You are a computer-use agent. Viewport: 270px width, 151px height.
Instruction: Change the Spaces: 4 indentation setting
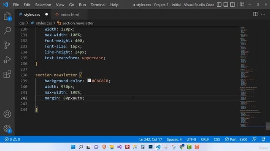click(x=174, y=139)
